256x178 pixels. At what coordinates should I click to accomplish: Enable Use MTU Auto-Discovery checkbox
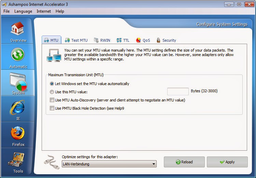pos(52,100)
